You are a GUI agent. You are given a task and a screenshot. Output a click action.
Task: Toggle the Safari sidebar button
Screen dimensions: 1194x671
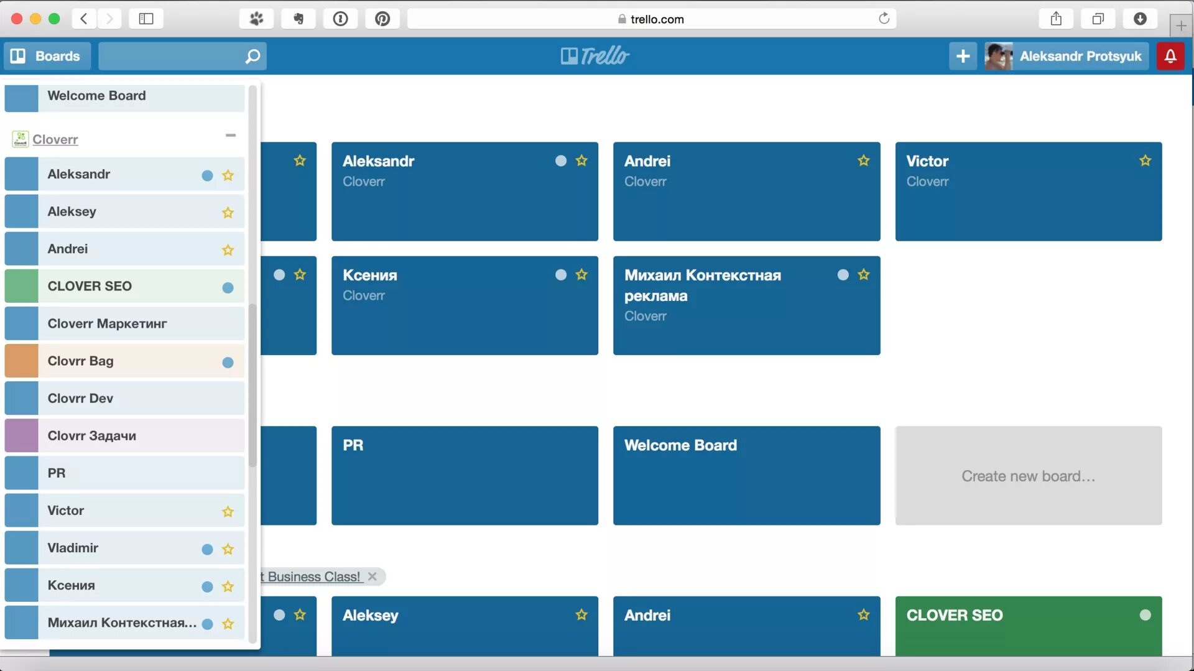pyautogui.click(x=146, y=19)
